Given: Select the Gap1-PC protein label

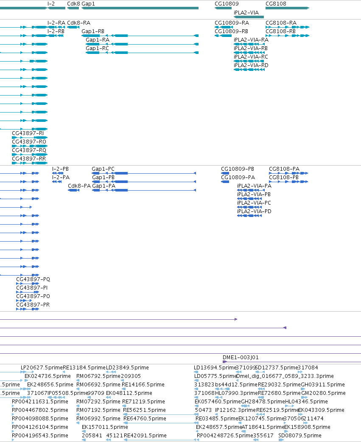Looking at the screenshot, I should click(103, 169).
